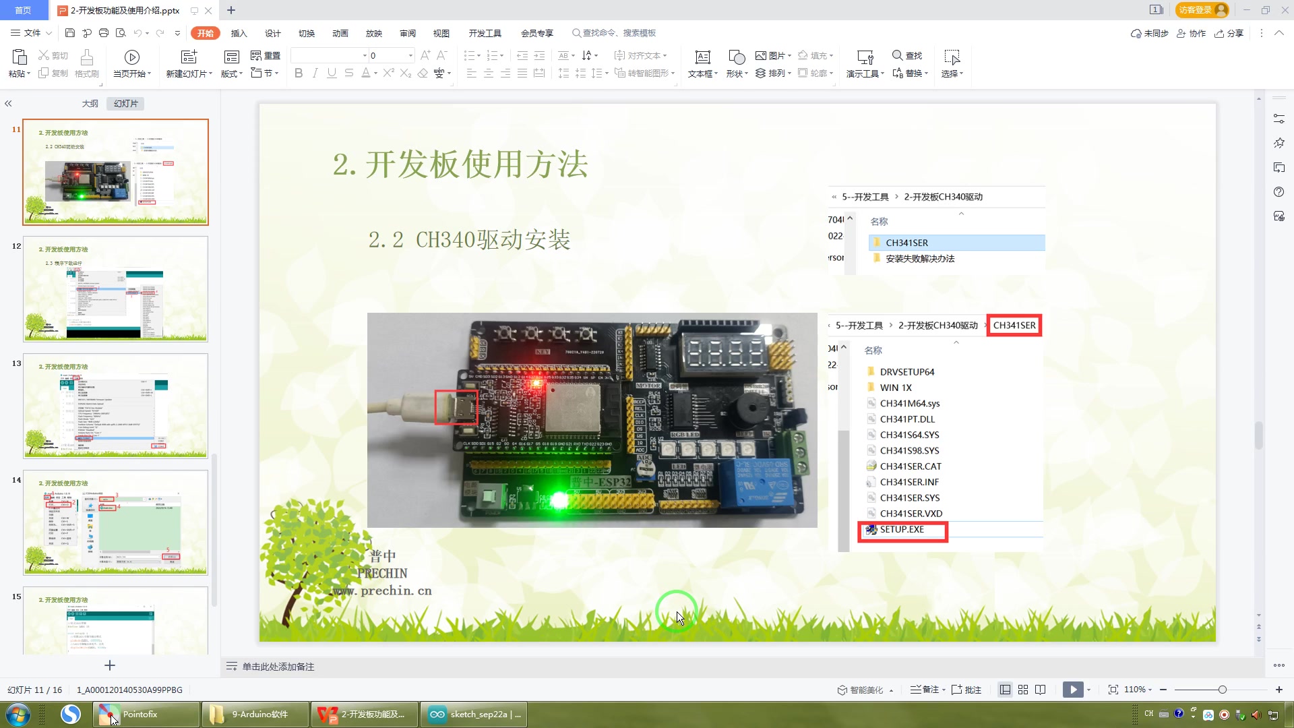Click to add notes text area
This screenshot has height=728, width=1294.
[278, 667]
